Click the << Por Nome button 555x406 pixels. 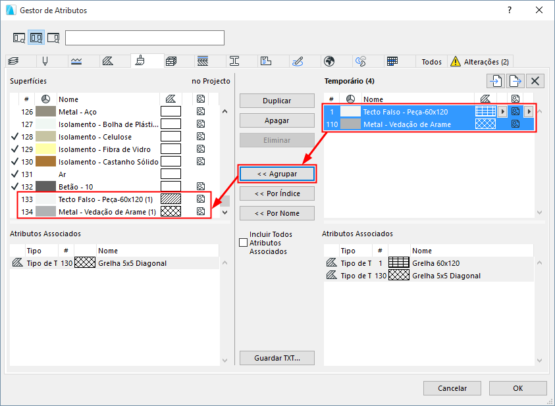point(277,213)
